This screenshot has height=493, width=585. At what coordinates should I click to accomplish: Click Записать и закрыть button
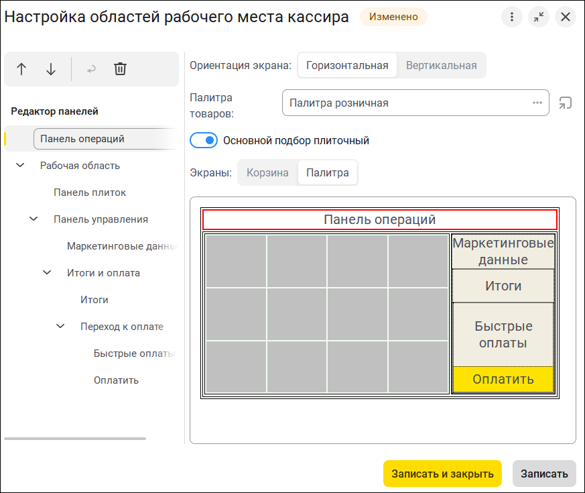pyautogui.click(x=442, y=474)
